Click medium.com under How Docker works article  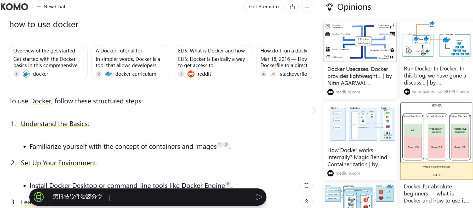click(x=348, y=173)
